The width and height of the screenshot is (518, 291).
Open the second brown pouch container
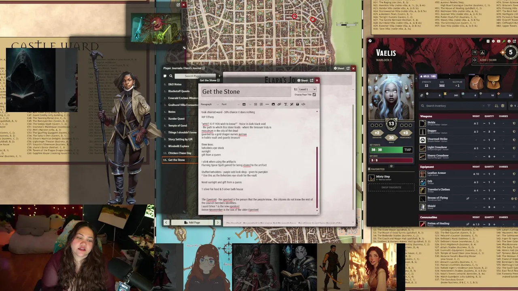(x=494, y=82)
